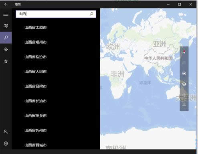Open the directions icon in sidebar
The width and height of the screenshot is (198, 154).
coord(6,50)
